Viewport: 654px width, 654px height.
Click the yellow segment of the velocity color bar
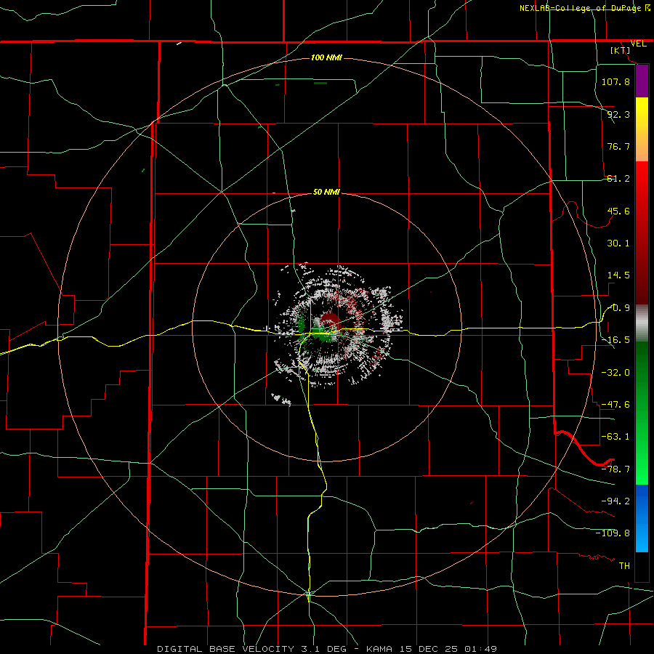pos(642,129)
